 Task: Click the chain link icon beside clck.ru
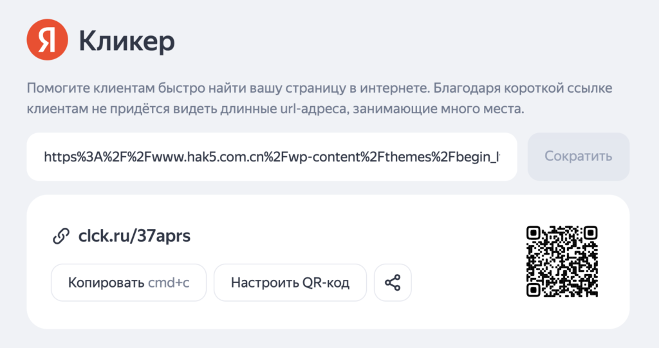(61, 236)
